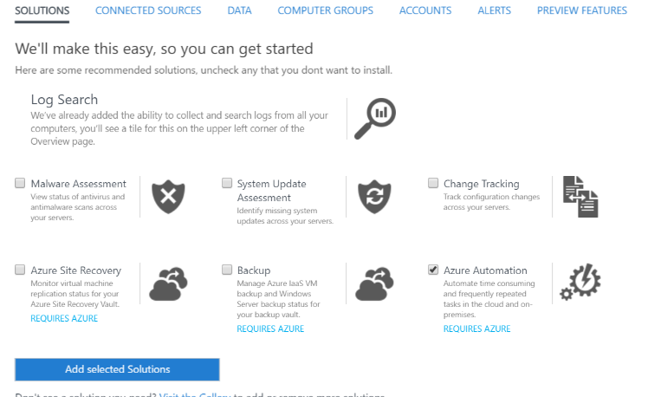Click 'Monitor virtual machine replication' description
648x397 pixels.
click(75, 294)
